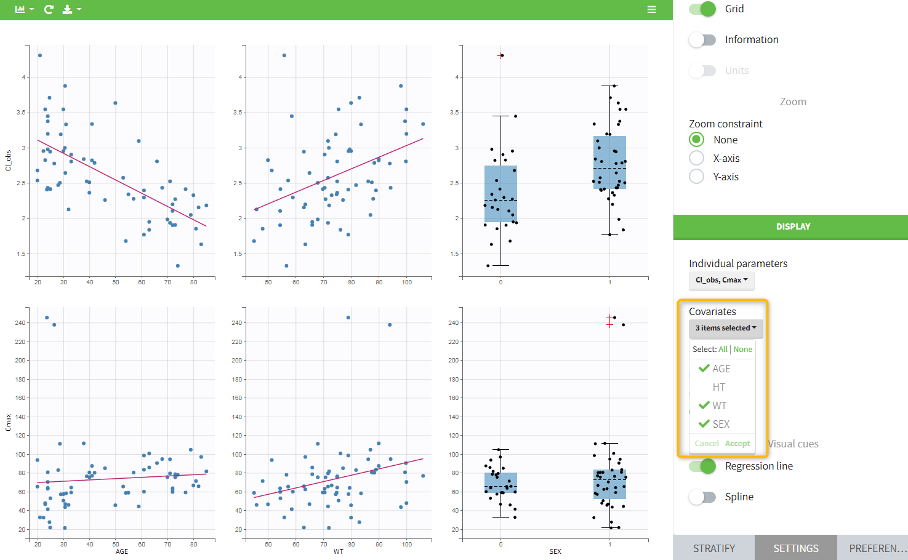Click the download export icon

(x=71, y=9)
